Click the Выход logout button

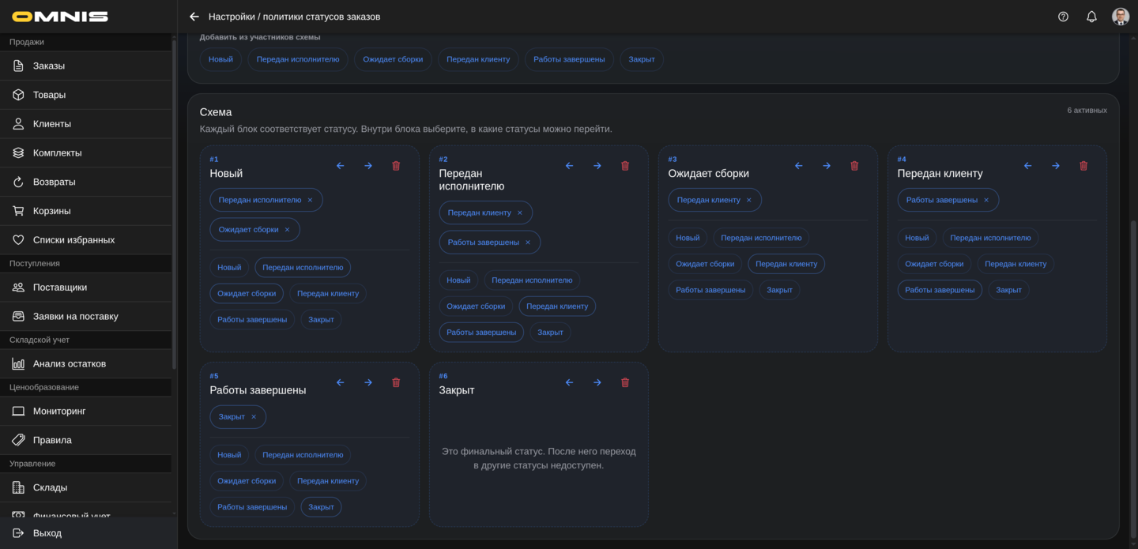[x=47, y=533]
